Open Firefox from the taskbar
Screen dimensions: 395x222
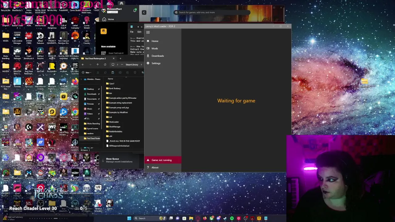pyautogui.click(x=205, y=218)
